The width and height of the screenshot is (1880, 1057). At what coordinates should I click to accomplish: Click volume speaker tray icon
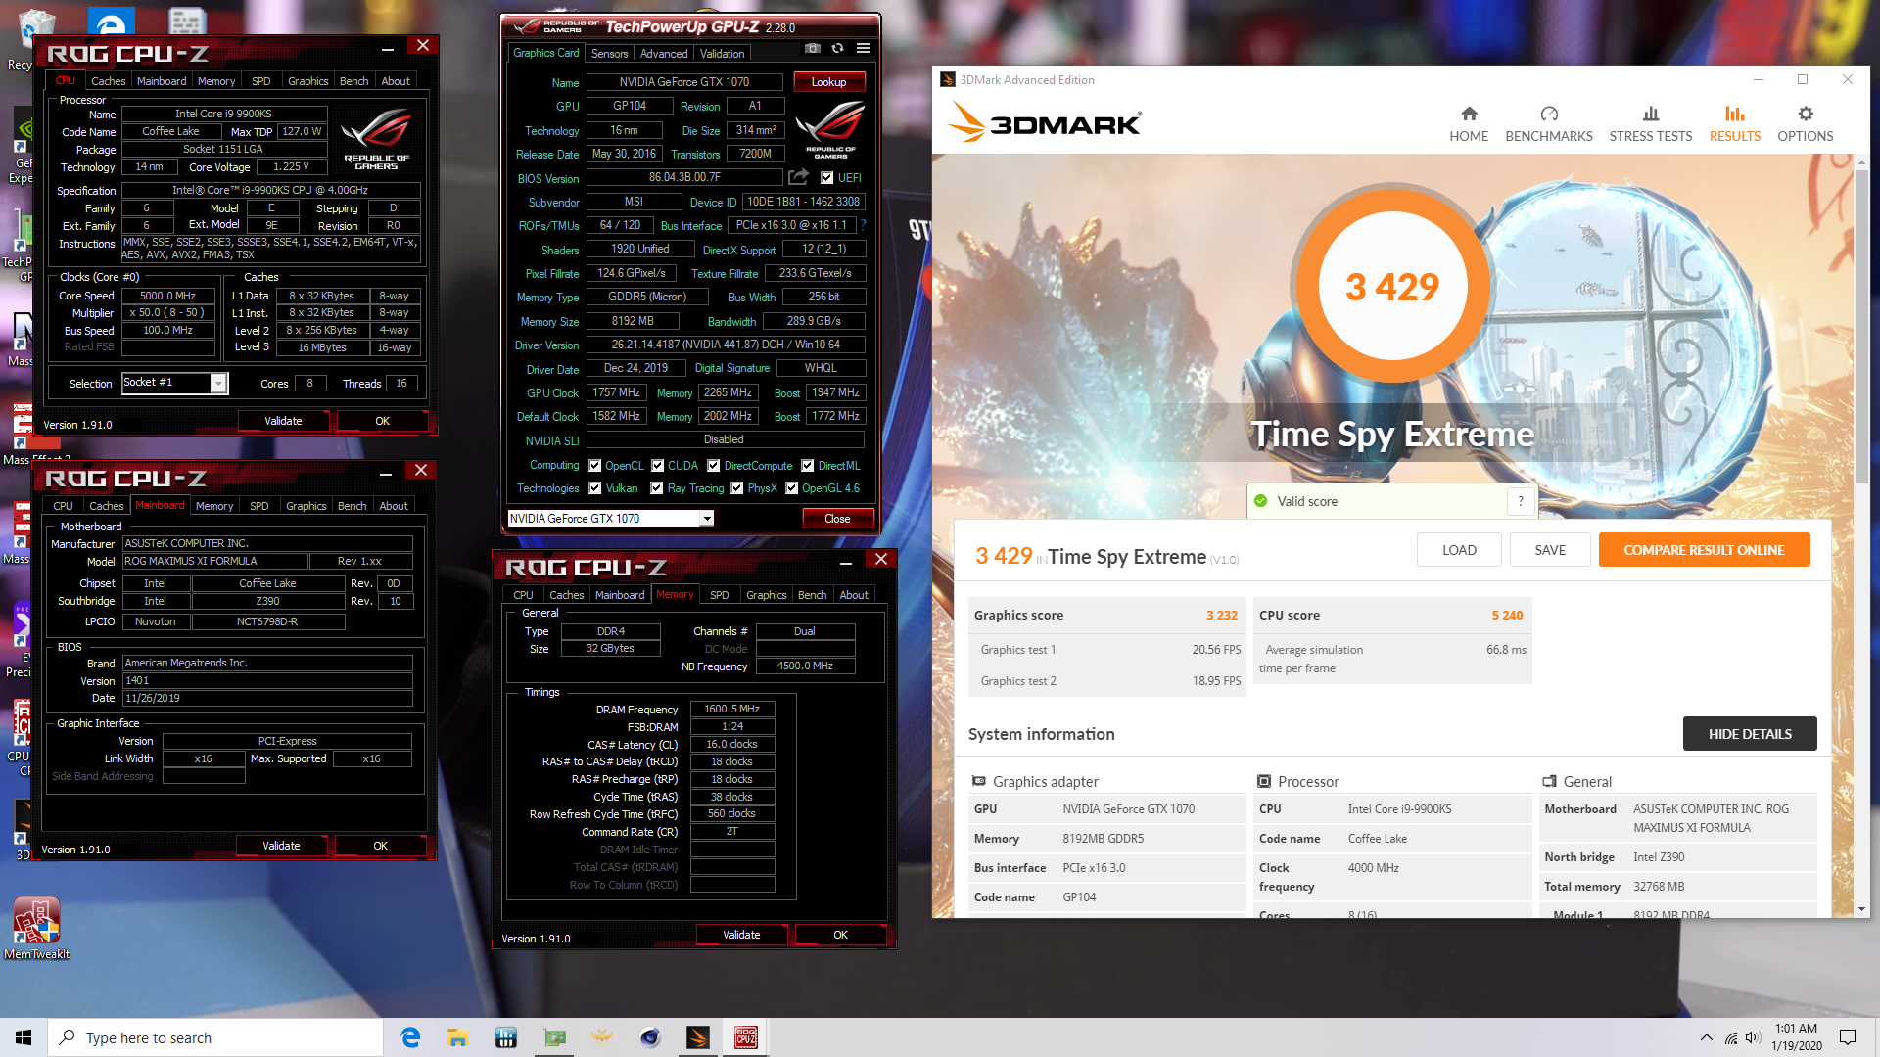[1753, 1037]
